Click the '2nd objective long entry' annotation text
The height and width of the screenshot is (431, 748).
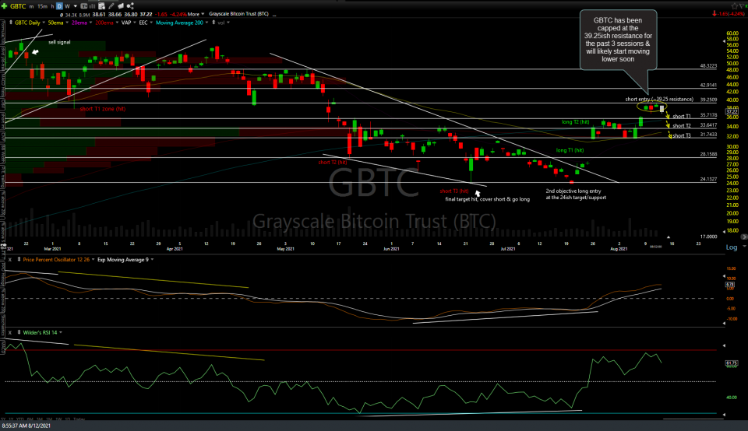(573, 191)
